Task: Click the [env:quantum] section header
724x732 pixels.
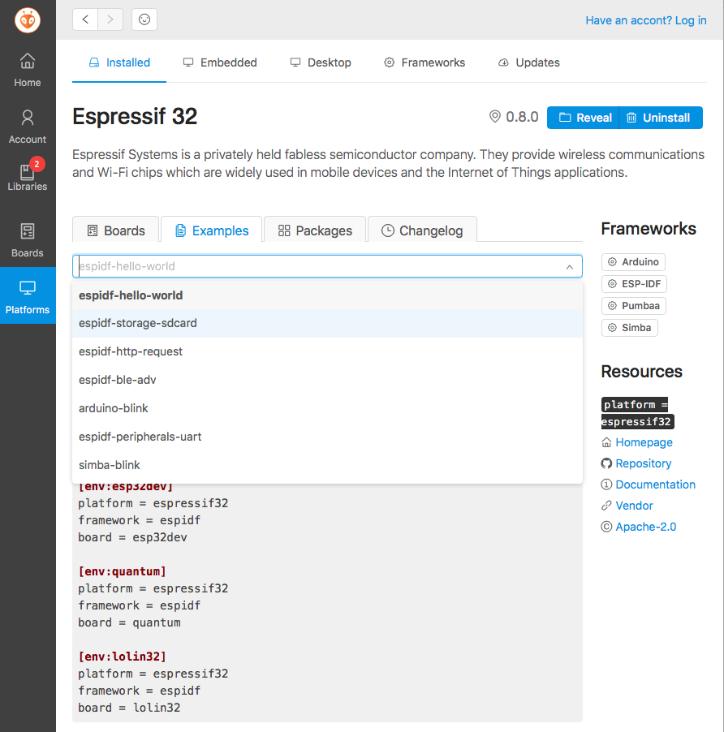Action: click(123, 571)
